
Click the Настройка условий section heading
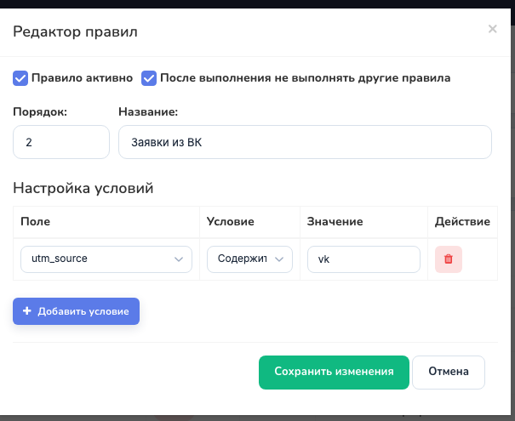(83, 188)
